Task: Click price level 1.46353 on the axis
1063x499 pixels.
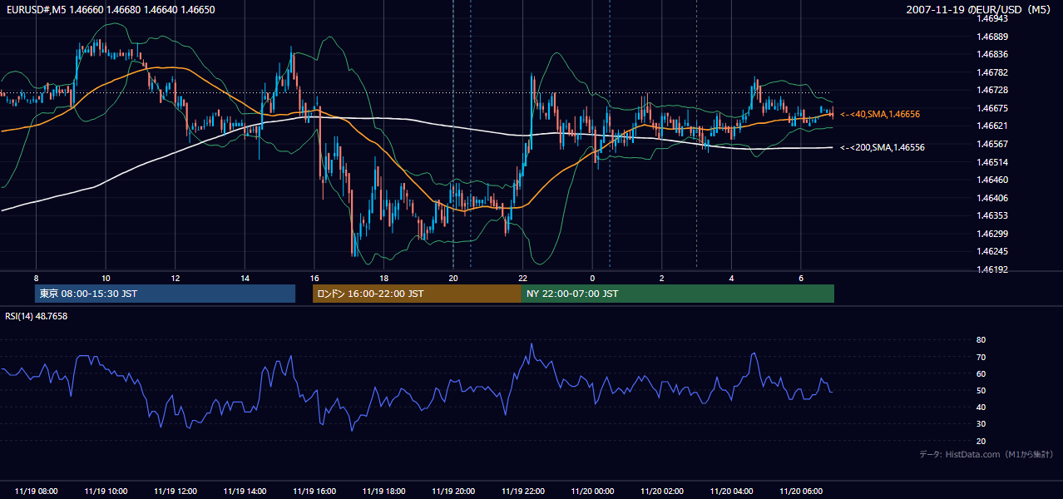Action: [992, 215]
